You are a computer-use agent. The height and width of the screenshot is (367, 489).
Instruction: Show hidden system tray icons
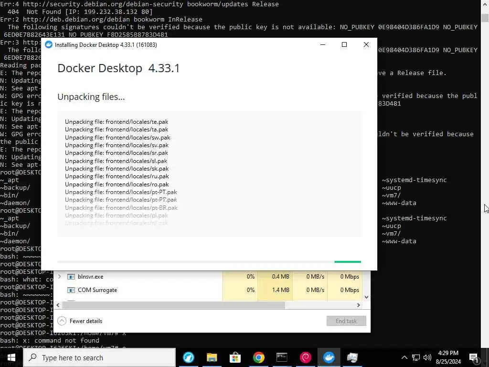click(404, 357)
